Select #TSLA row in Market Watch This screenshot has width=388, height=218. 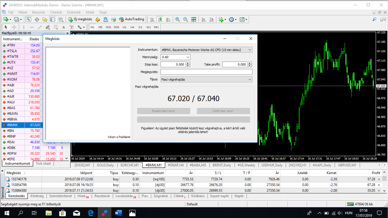coord(22,51)
